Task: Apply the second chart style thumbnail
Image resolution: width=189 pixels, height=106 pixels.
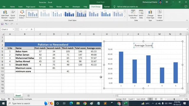Action: click(x=45, y=14)
